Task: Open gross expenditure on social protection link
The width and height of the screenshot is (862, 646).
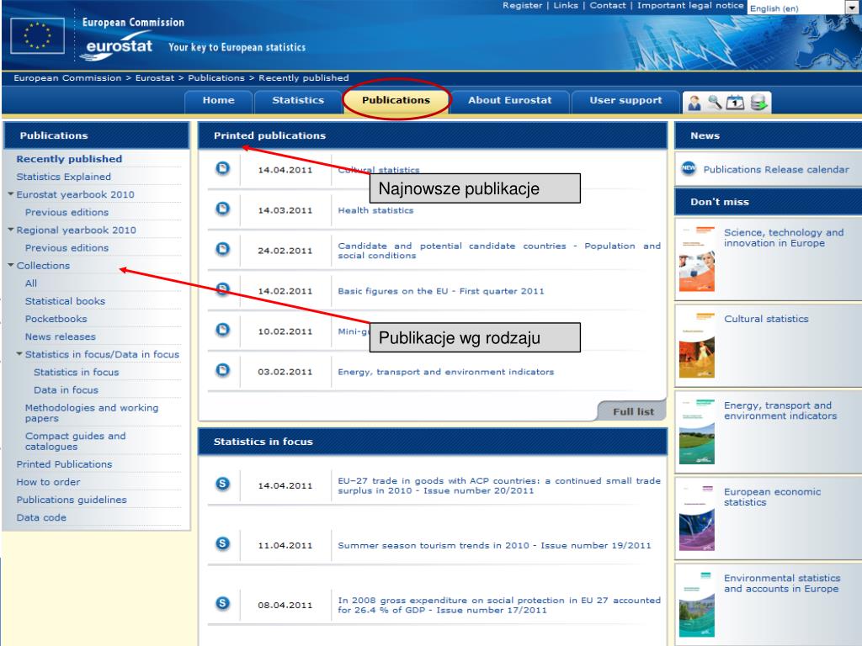Action: [499, 605]
